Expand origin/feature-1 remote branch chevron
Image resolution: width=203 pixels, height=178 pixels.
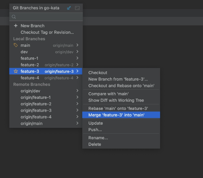coord(77,97)
